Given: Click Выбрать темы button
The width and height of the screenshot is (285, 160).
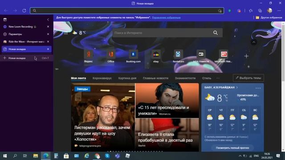Looking at the screenshot, I should (248, 78).
